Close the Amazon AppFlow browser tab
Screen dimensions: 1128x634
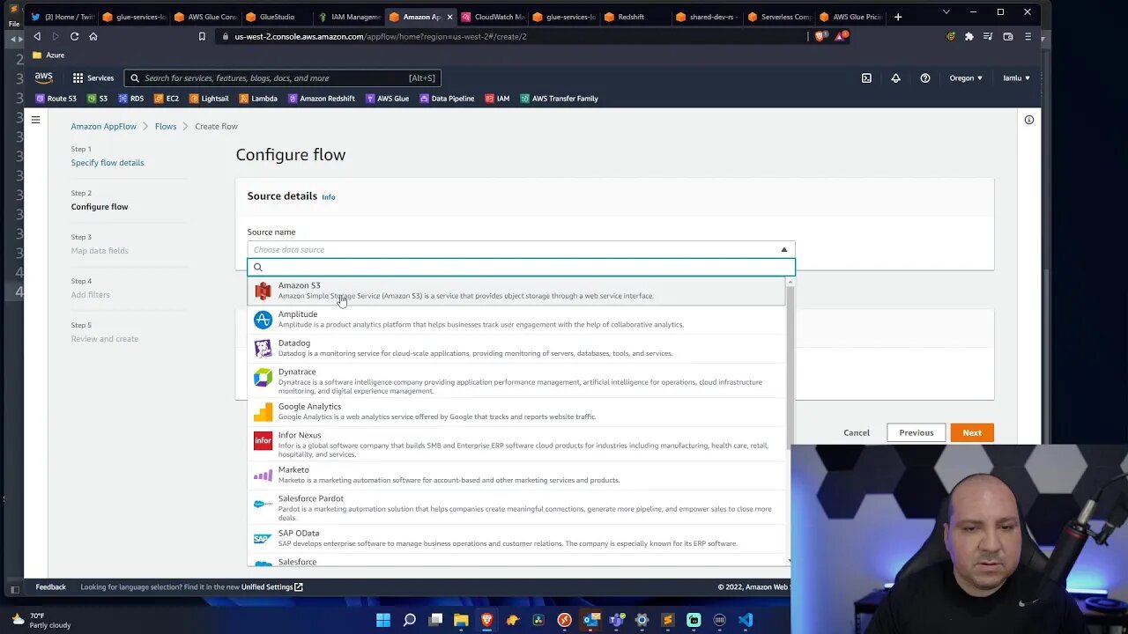449,17
